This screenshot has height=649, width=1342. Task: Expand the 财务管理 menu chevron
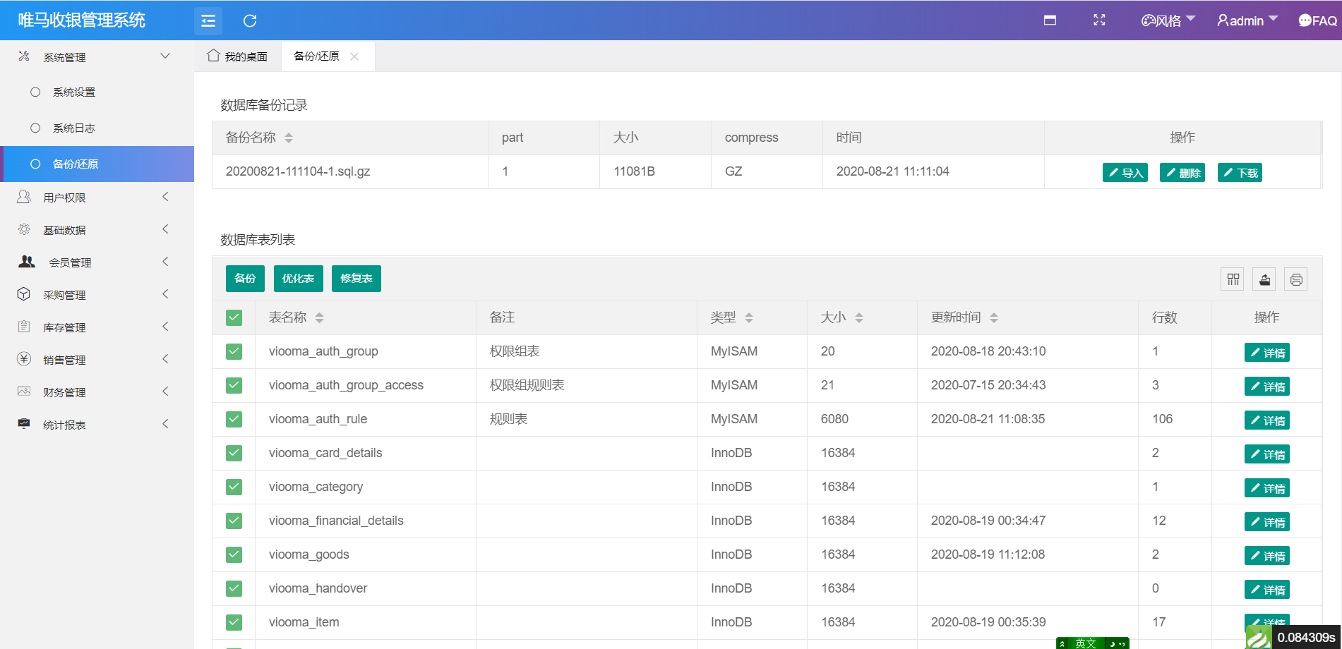point(165,392)
